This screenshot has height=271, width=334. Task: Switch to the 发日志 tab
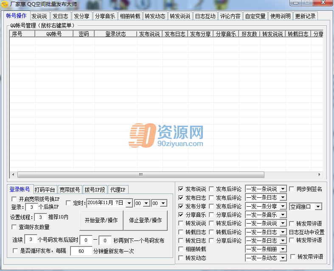click(60, 16)
